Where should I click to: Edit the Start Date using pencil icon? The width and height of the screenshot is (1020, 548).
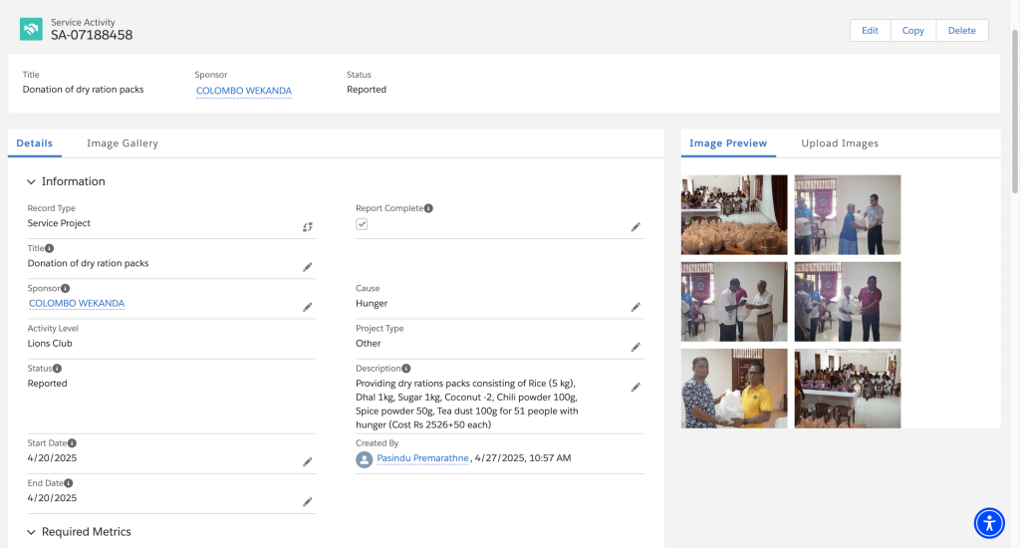[308, 462]
